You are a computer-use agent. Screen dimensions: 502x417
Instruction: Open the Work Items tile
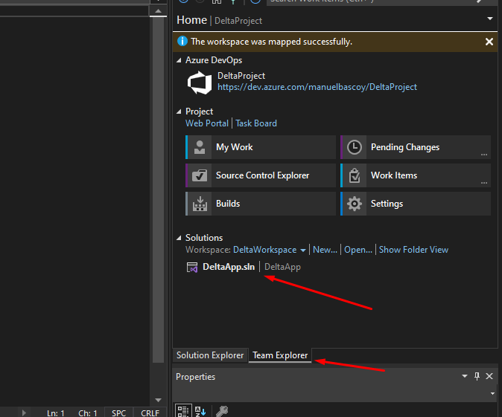[415, 175]
